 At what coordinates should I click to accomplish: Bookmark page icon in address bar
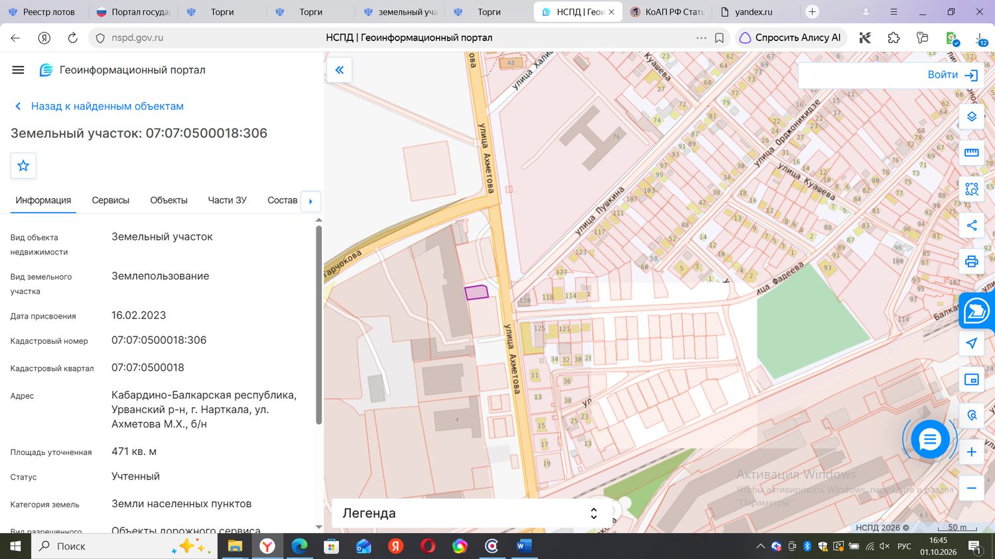719,38
